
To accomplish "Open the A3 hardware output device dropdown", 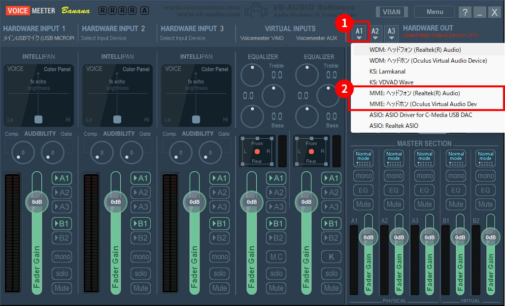I will [x=391, y=33].
